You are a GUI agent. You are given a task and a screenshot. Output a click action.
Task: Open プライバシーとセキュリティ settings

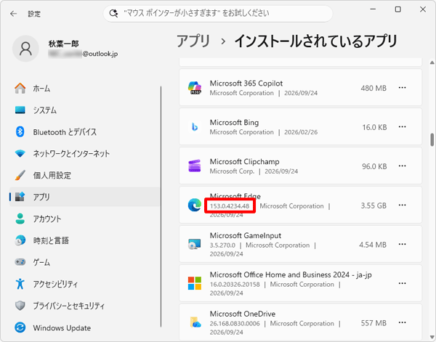[85, 306]
